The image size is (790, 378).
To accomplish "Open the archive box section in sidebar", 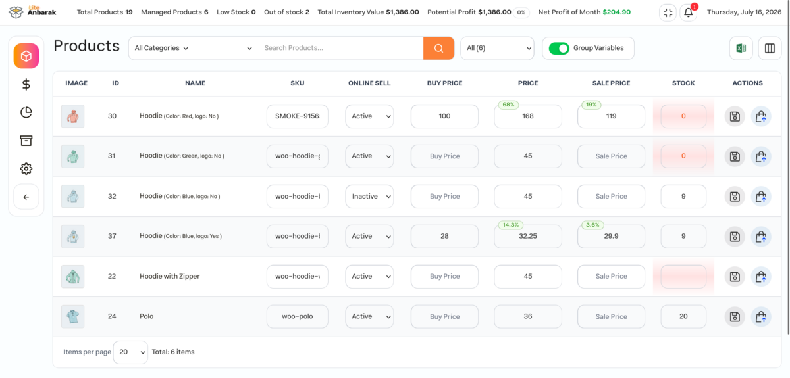I will [x=26, y=141].
